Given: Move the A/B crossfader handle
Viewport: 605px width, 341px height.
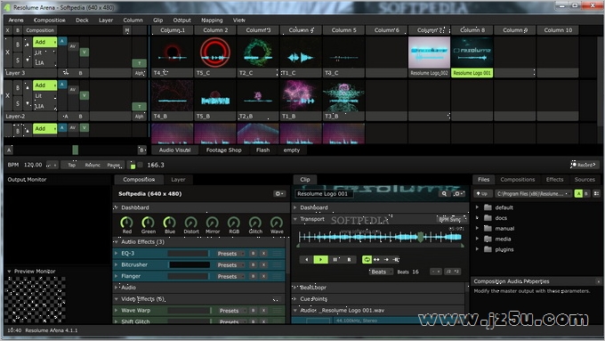Looking at the screenshot, I should 76,150.
